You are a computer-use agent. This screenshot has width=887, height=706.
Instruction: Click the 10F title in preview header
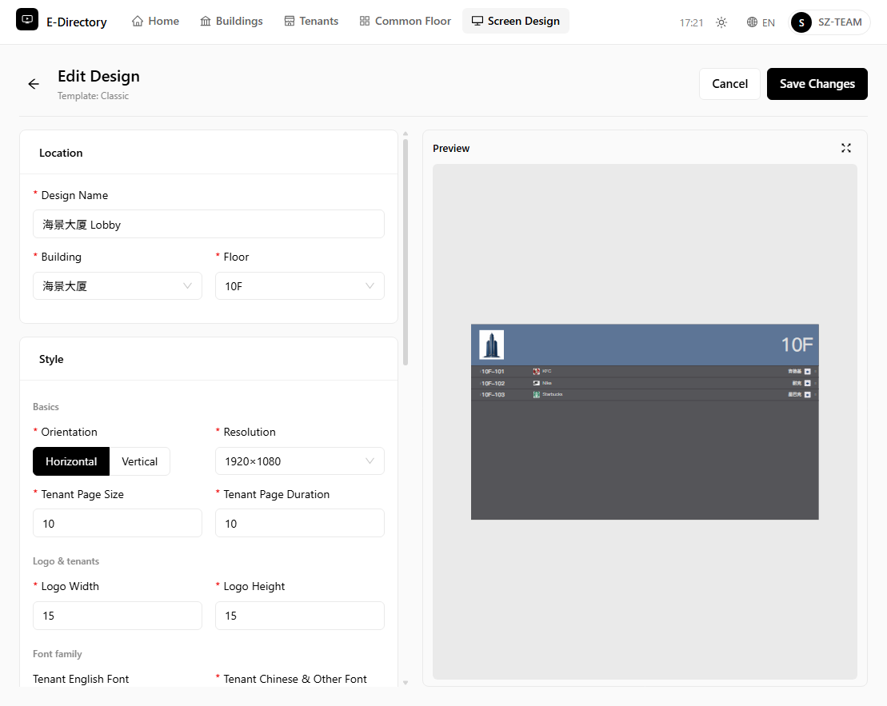point(797,345)
